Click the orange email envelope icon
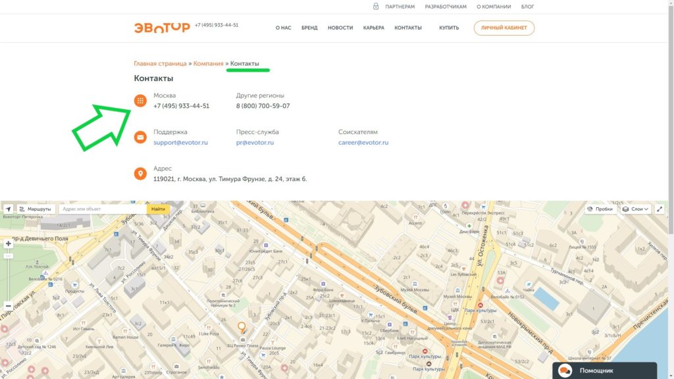Screen dimensions: 674x379 click(140, 137)
